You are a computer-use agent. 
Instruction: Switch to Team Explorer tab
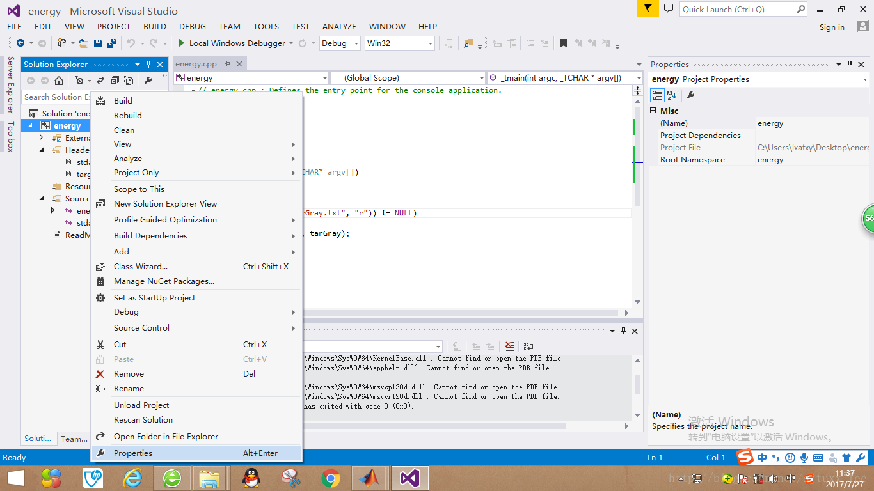(x=74, y=439)
